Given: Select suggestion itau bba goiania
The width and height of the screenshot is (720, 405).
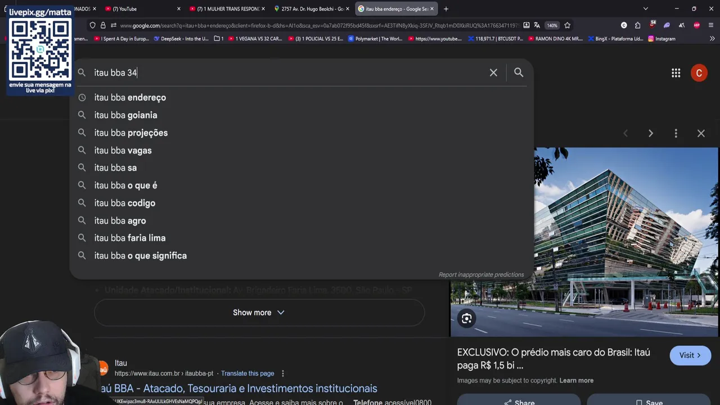Looking at the screenshot, I should tap(301, 115).
